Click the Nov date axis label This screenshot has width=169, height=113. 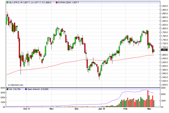[x=52, y=108]
